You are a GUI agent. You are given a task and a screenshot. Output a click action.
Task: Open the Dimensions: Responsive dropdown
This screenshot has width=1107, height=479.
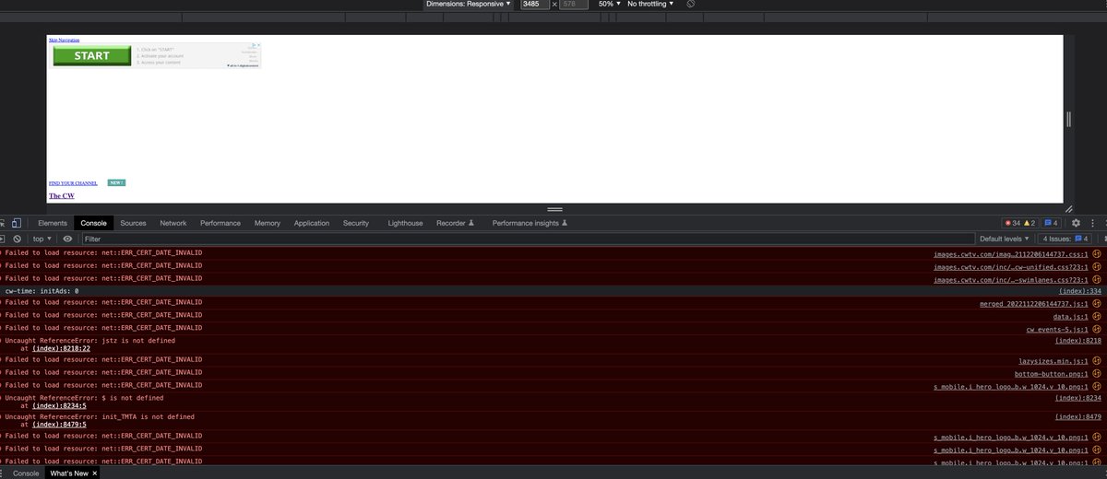[468, 4]
